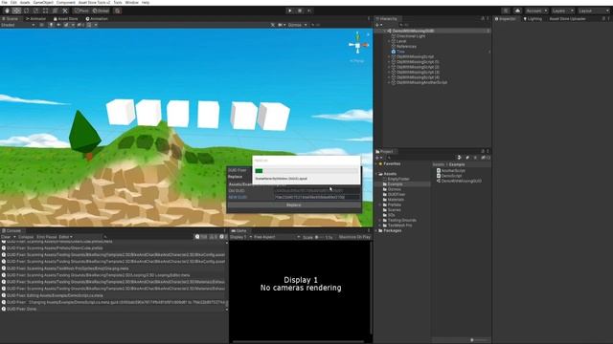The width and height of the screenshot is (613, 344).
Task: Toggle Pivot/Center handle position
Action: click(x=81, y=11)
